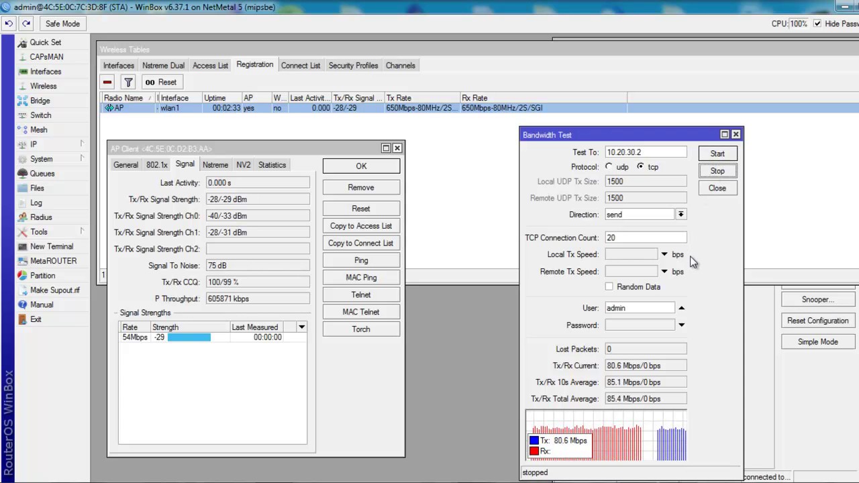This screenshot has height=483, width=859.
Task: Open the Files list
Action: click(x=37, y=189)
